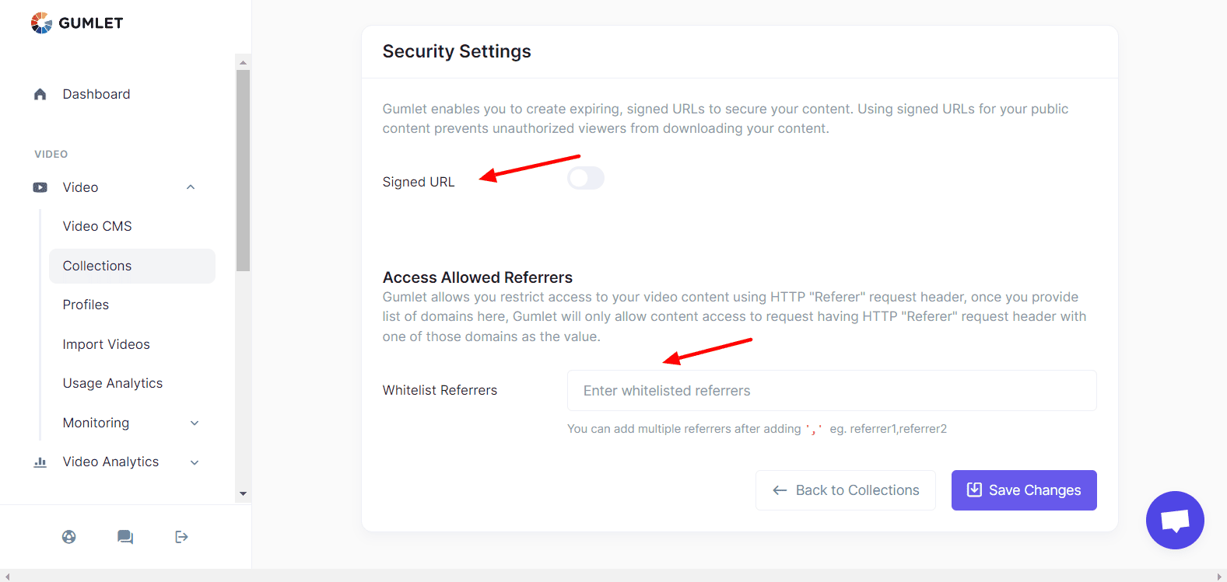Open the floating chat support widget
Image resolution: width=1227 pixels, height=582 pixels.
coord(1175,520)
